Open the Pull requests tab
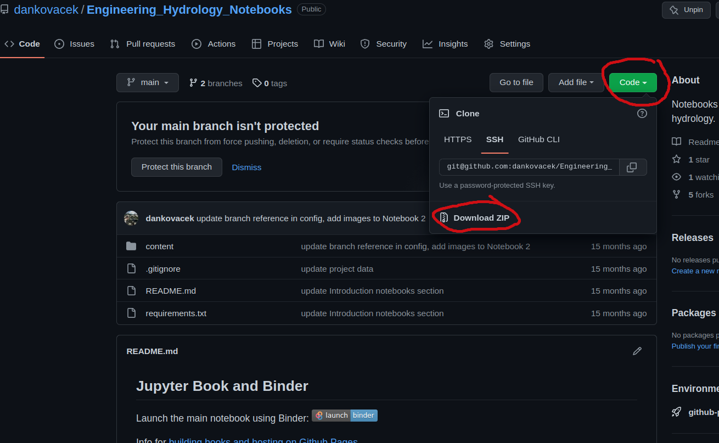This screenshot has width=719, height=443. 143,44
